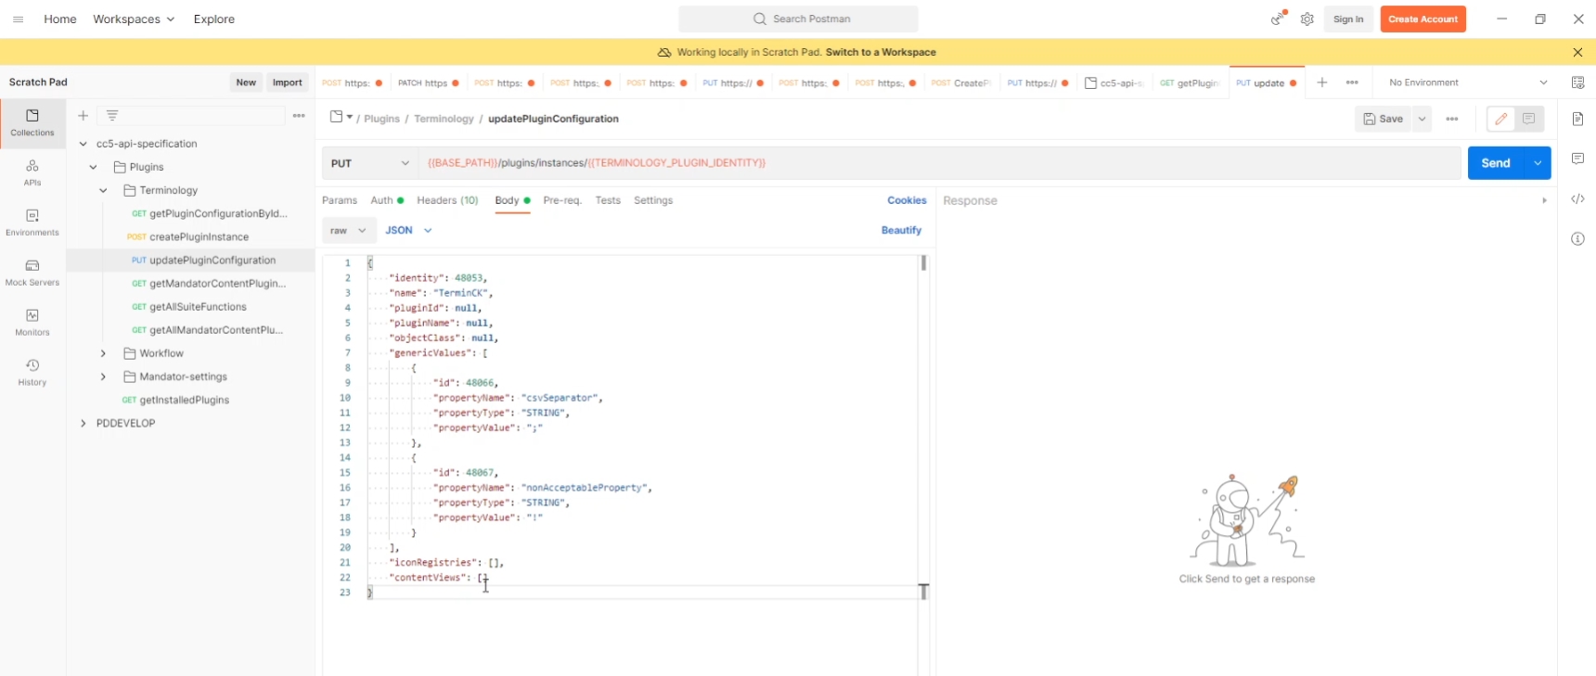Expand the Workflow folder
Viewport: 1596px width, 676px height.
(103, 353)
